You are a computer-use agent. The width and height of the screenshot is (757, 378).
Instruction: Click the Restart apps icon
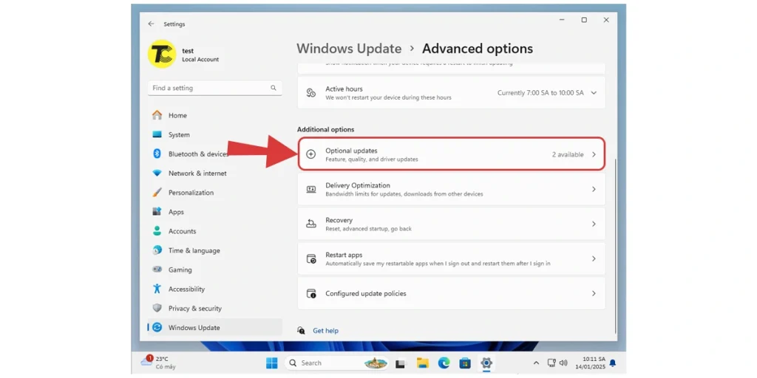coord(311,259)
